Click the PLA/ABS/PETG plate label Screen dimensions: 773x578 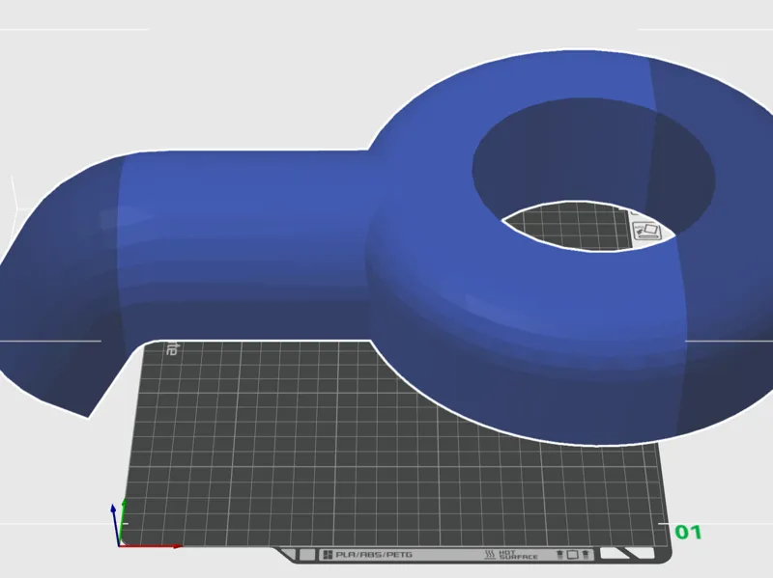tap(374, 555)
